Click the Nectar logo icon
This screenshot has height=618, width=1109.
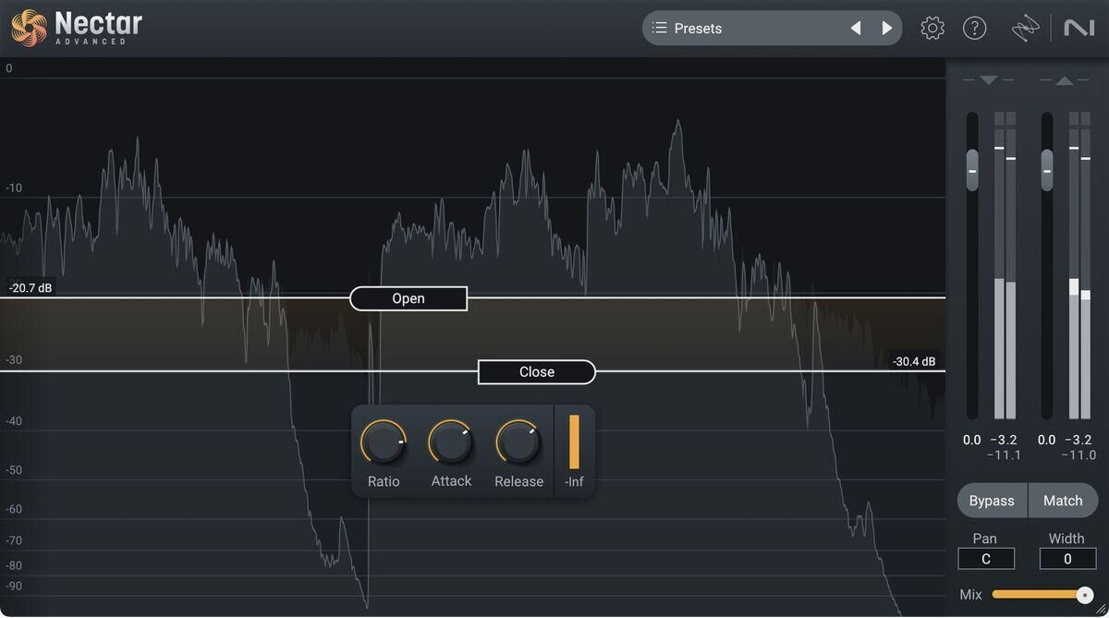[x=29, y=28]
